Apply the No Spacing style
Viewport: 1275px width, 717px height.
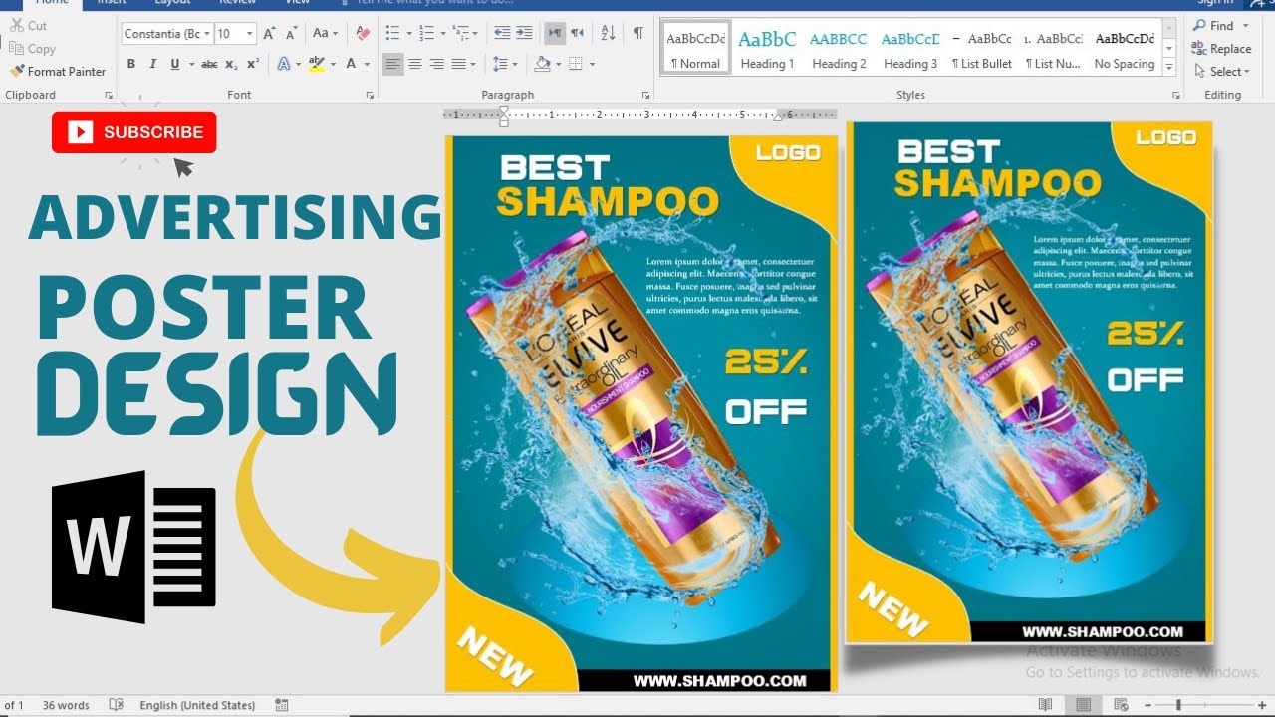(1125, 48)
